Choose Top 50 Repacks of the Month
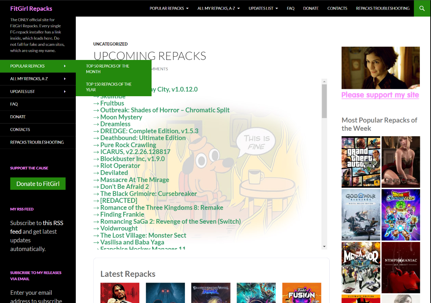This screenshot has height=303, width=431. pyautogui.click(x=113, y=69)
